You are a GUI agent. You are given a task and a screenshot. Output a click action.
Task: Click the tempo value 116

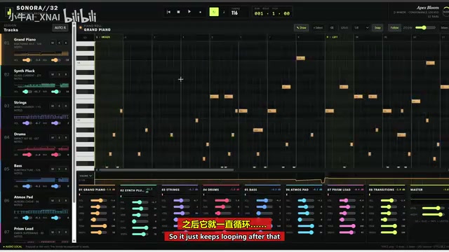[234, 13]
